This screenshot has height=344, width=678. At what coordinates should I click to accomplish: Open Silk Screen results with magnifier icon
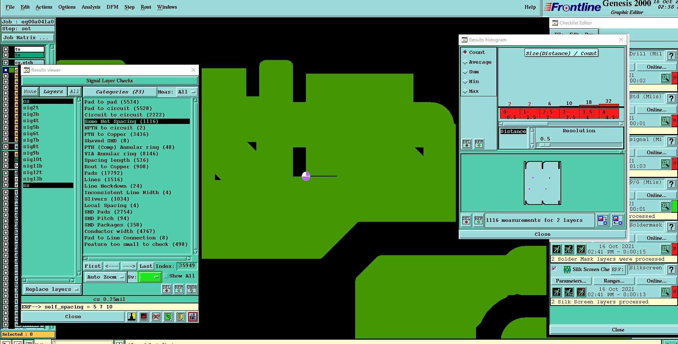coord(665,292)
